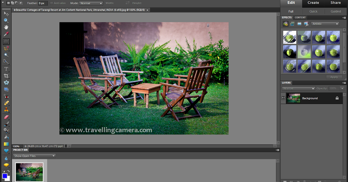This screenshot has height=182, width=348.
Task: Switch to the Share tab
Action: tap(336, 3)
